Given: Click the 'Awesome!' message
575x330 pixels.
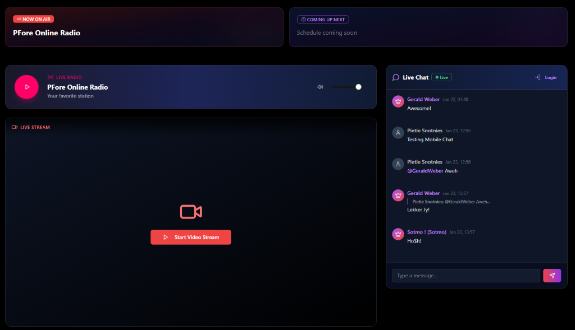Looking at the screenshot, I should pos(419,108).
